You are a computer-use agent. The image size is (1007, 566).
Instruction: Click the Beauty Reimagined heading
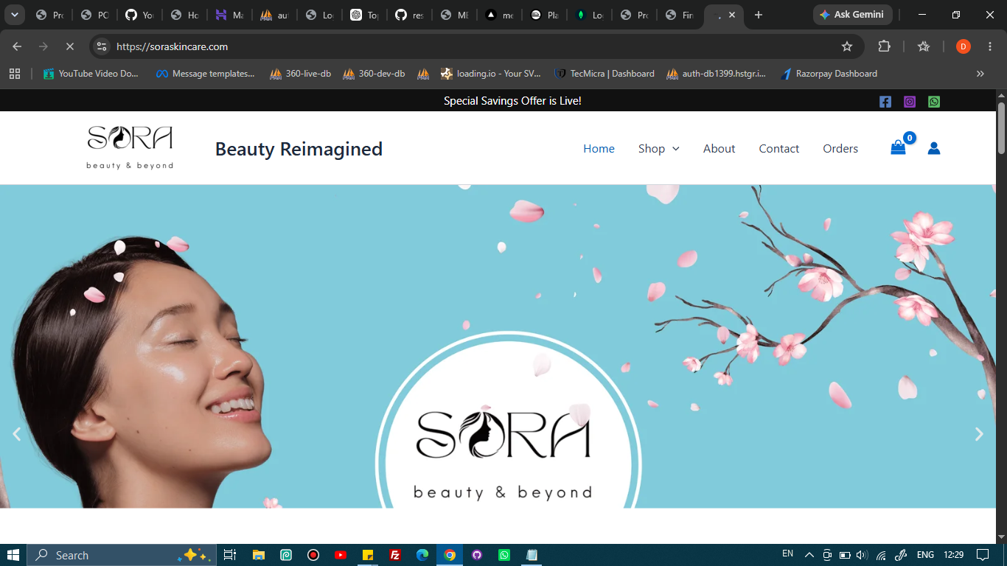pyautogui.click(x=299, y=149)
